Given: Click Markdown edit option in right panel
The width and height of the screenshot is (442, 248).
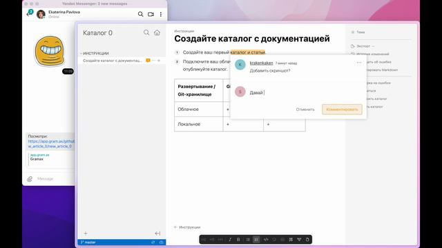Looking at the screenshot, I should 382,70.
